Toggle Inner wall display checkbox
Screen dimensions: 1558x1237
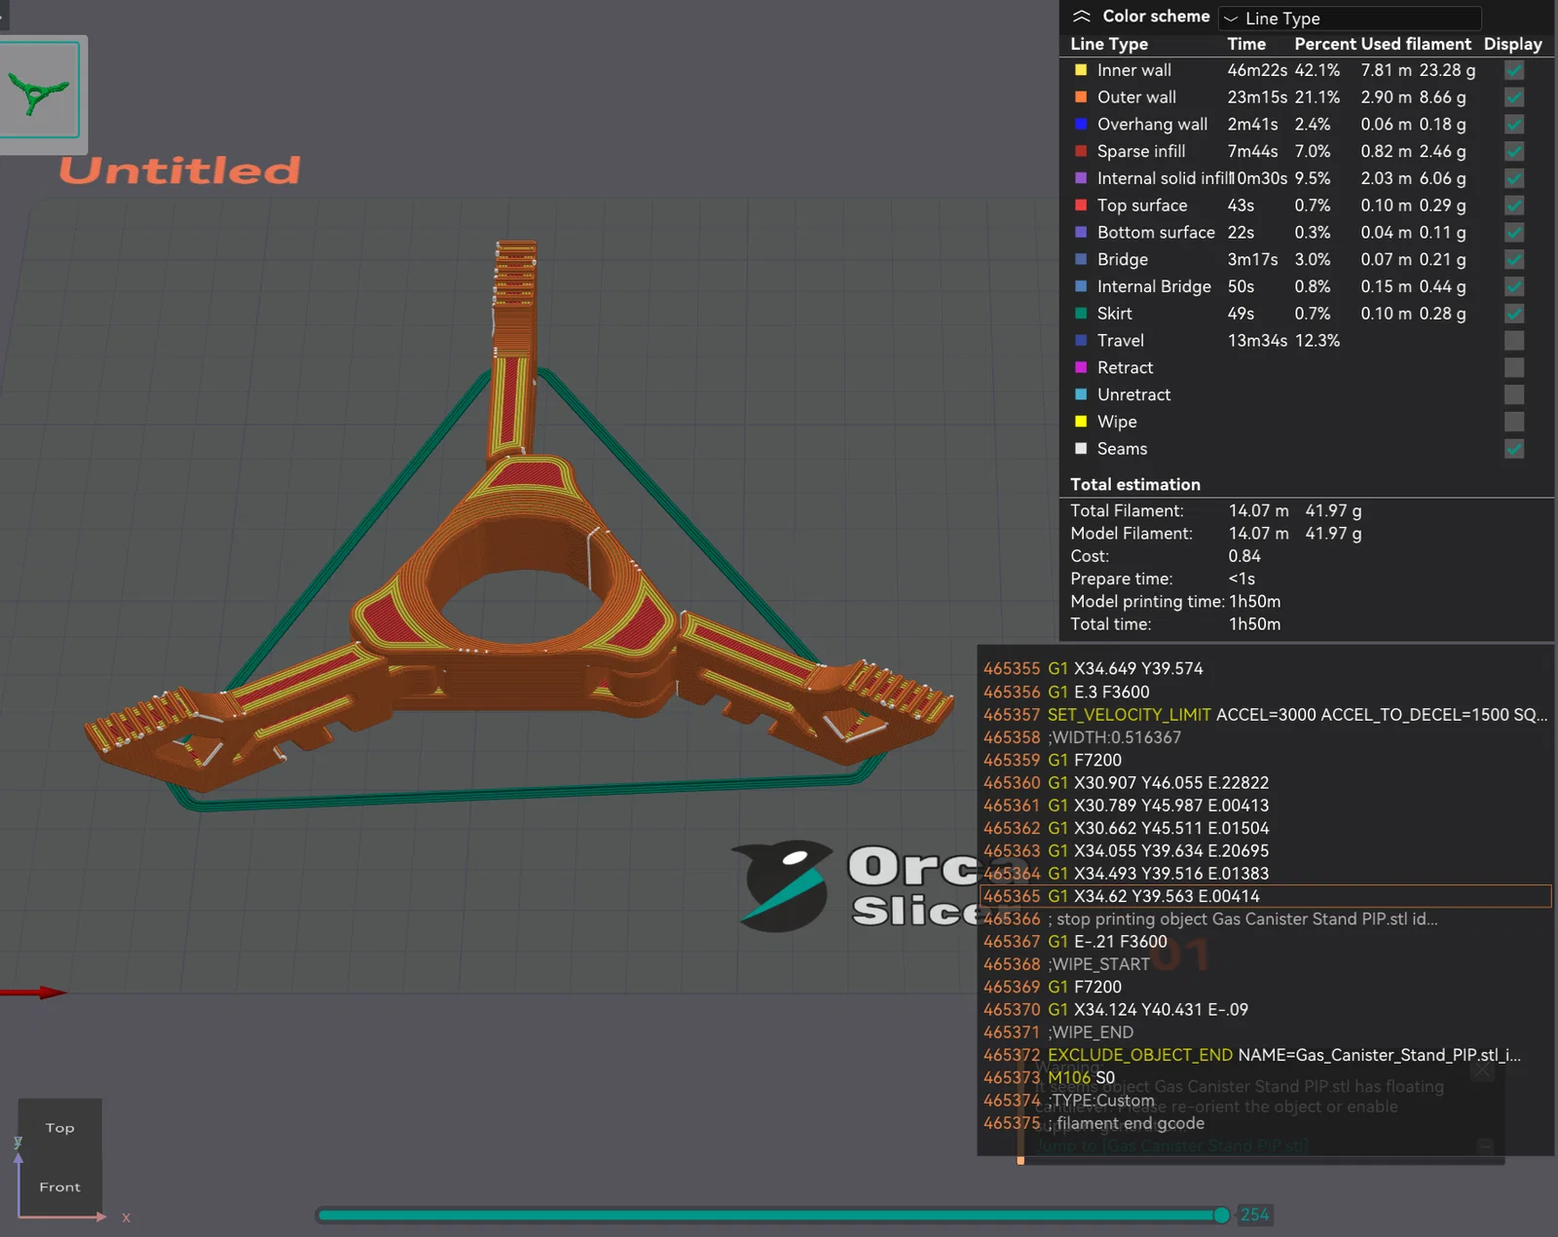tap(1513, 70)
